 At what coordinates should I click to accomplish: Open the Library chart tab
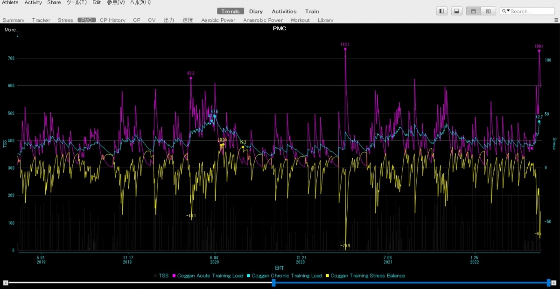pyautogui.click(x=325, y=20)
